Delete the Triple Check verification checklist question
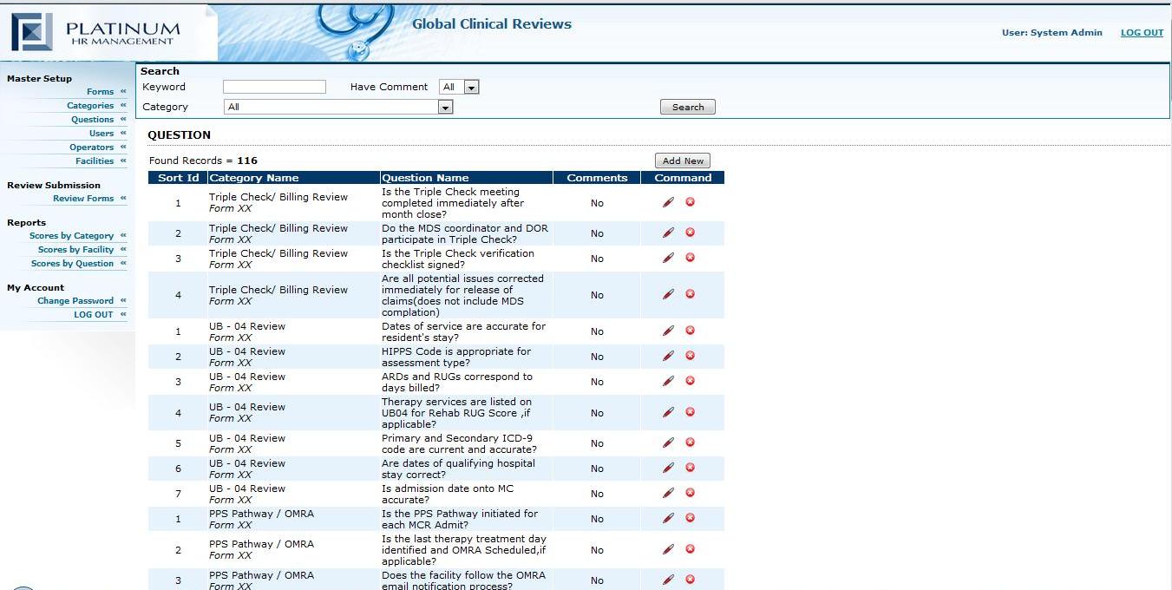This screenshot has width=1172, height=590. (691, 258)
